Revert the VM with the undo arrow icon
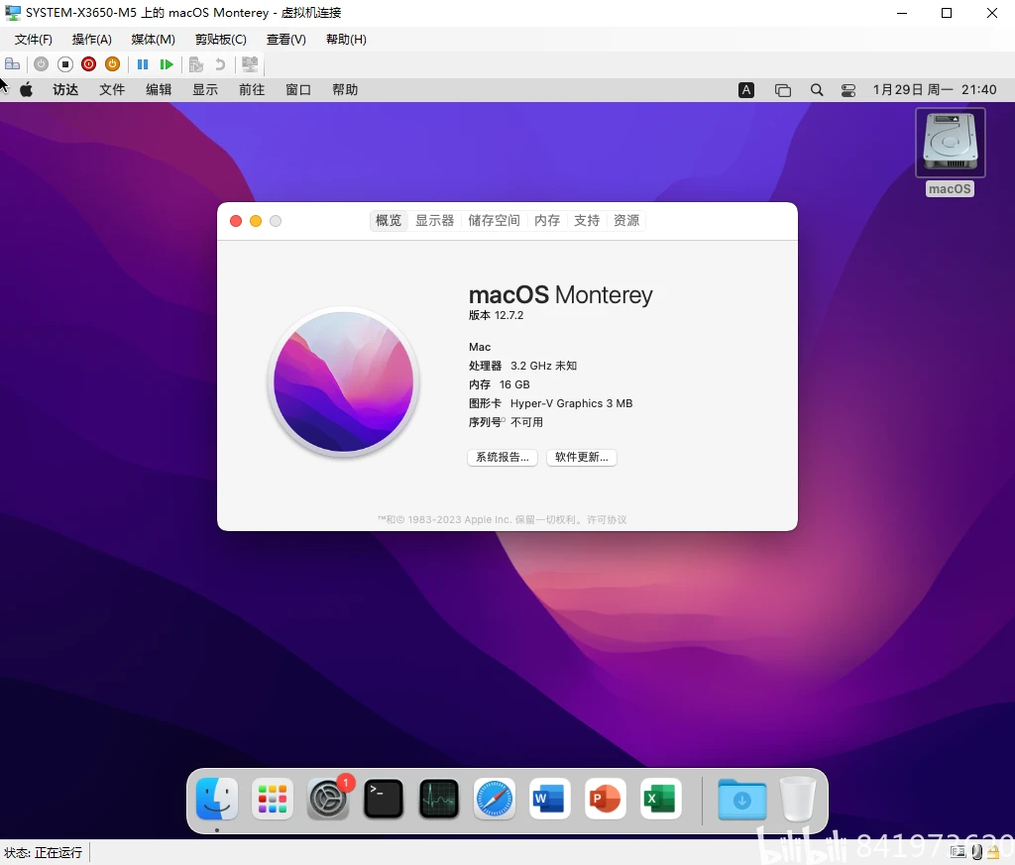The image size is (1015, 865). pyautogui.click(x=220, y=64)
